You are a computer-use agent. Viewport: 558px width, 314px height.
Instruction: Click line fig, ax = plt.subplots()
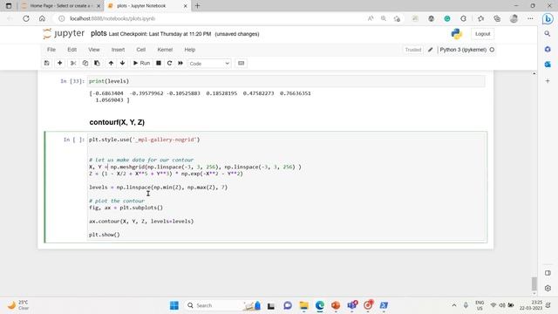pos(126,208)
